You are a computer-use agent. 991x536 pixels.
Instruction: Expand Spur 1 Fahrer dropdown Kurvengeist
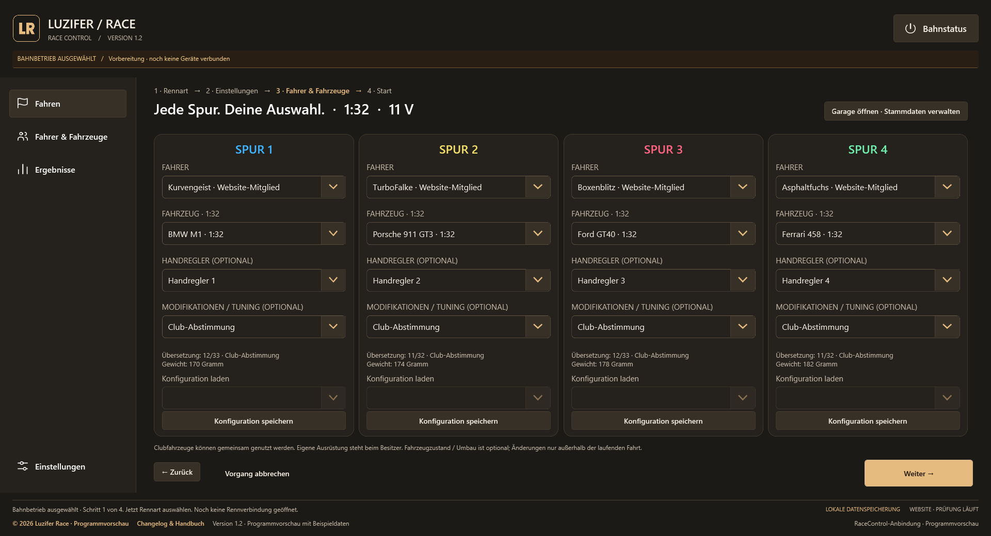pos(253,187)
